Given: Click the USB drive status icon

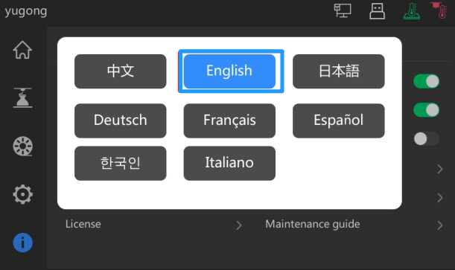Looking at the screenshot, I should [377, 11].
